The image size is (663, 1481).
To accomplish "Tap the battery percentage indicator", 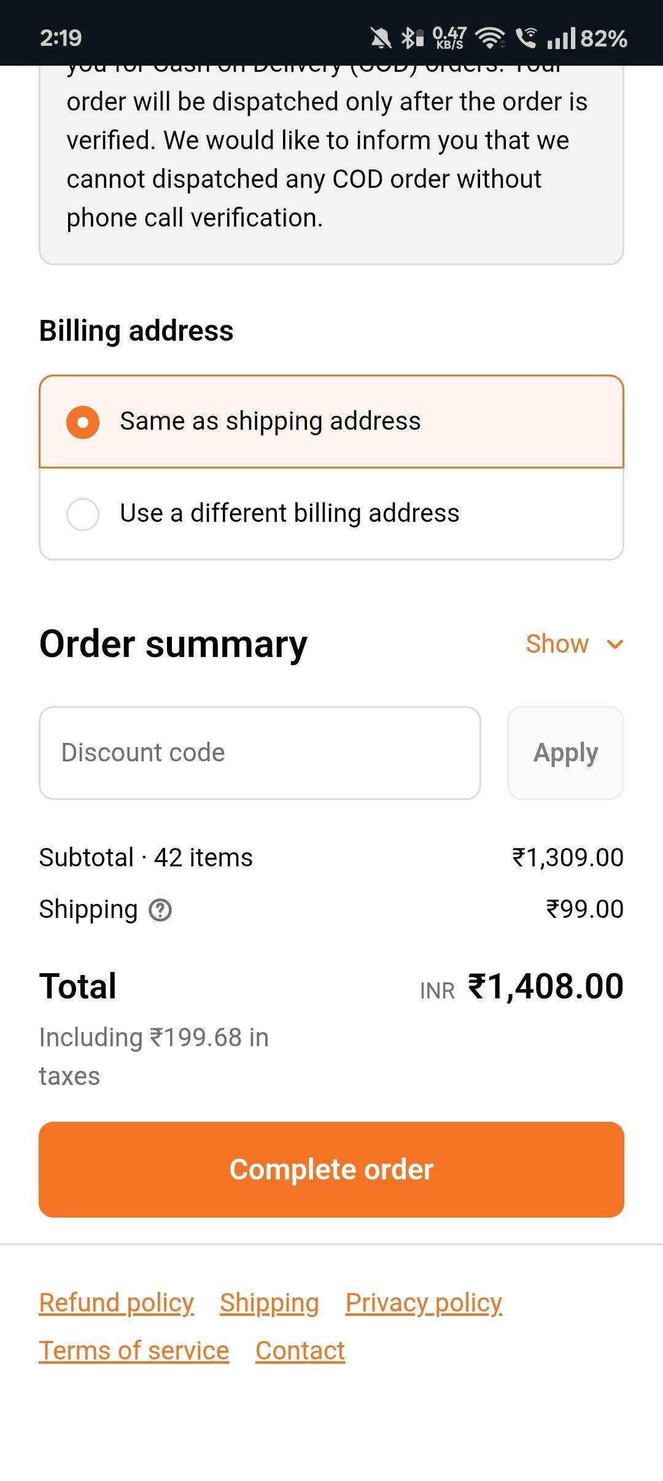I will pyautogui.click(x=603, y=39).
